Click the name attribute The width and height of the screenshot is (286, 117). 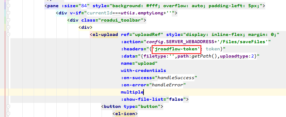126,64
